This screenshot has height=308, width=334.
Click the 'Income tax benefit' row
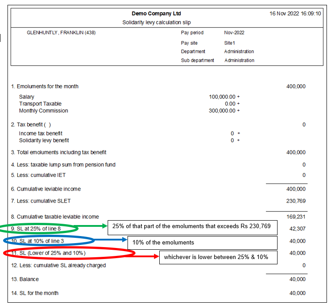click(x=41, y=134)
